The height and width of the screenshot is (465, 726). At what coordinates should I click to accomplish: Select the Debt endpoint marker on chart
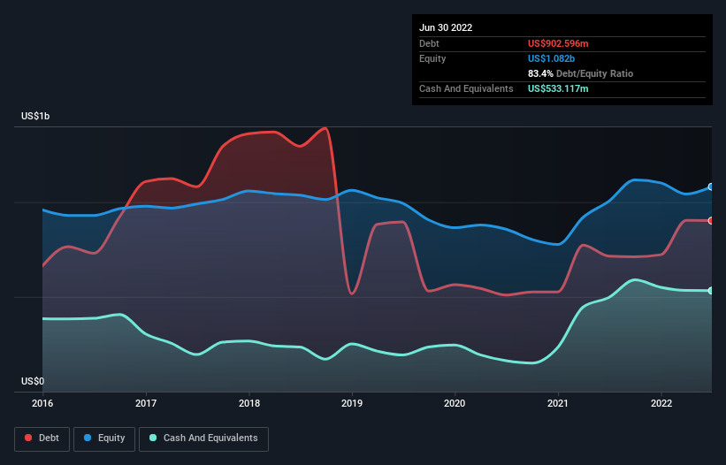point(711,221)
